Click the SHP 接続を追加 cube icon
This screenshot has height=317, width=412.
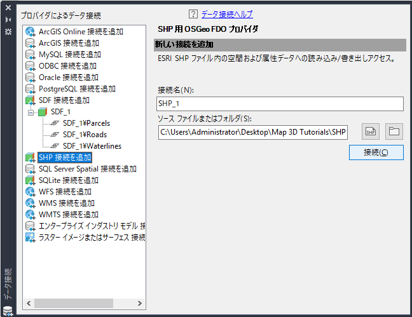pyautogui.click(x=30, y=158)
